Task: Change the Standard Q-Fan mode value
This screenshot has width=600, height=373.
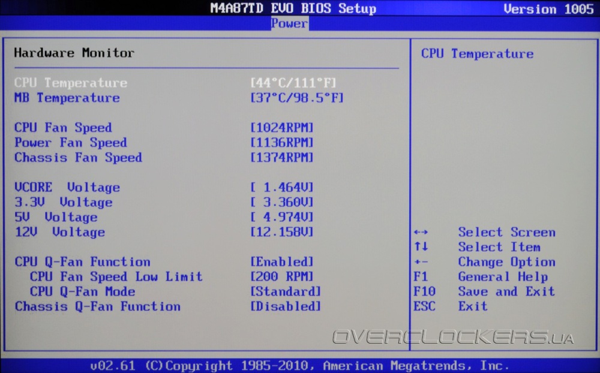Action: pos(286,291)
